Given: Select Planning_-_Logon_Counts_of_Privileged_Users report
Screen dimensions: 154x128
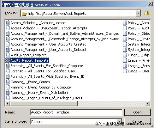Looking at the screenshot, I should point(46,98).
